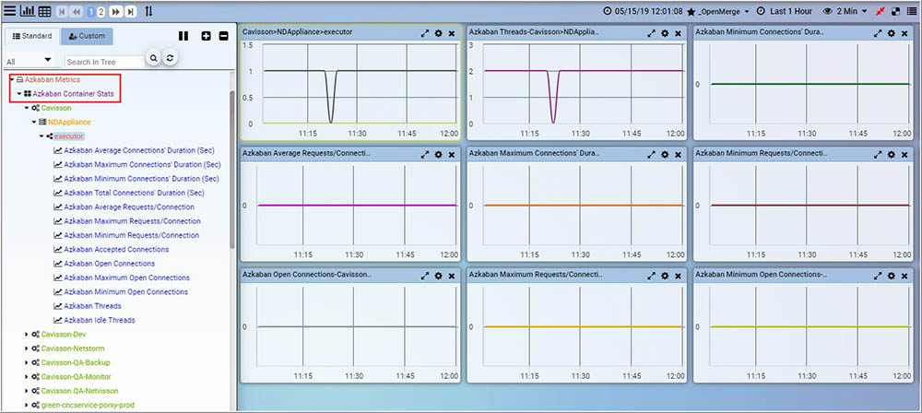Image resolution: width=922 pixels, height=413 pixels.
Task: Go to first page of panels
Action: [x=63, y=11]
